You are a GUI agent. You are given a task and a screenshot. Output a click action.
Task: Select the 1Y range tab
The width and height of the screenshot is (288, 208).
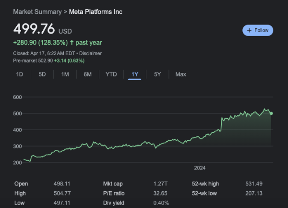click(x=134, y=74)
